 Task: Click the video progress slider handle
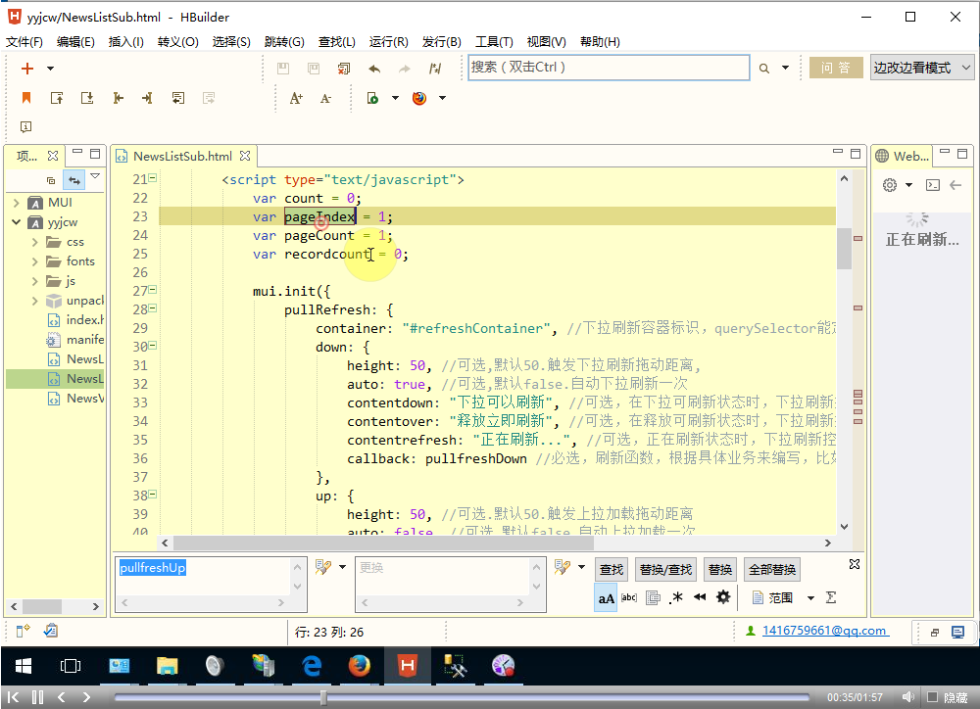pyautogui.click(x=323, y=697)
